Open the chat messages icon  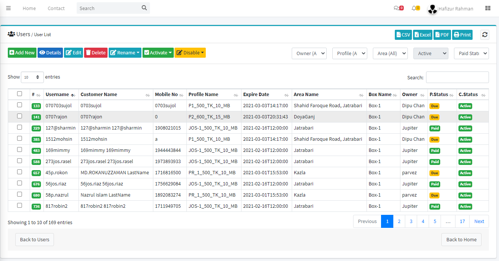[397, 8]
